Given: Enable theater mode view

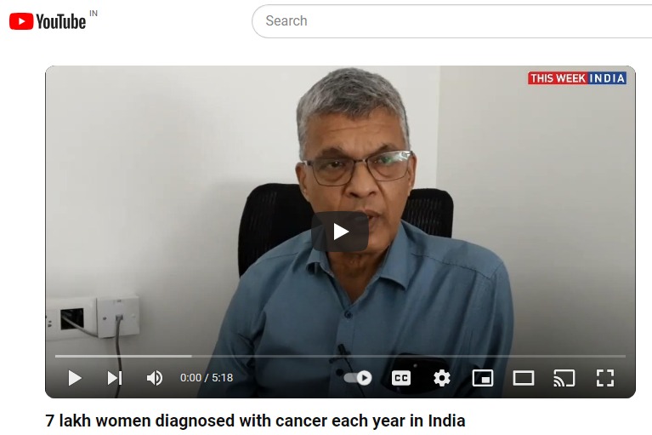Looking at the screenshot, I should click(x=523, y=378).
